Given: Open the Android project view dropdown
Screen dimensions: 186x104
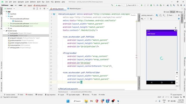Looking at the screenshot, I should (10, 9).
